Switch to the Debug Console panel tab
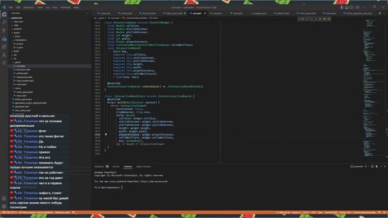 point(143,167)
